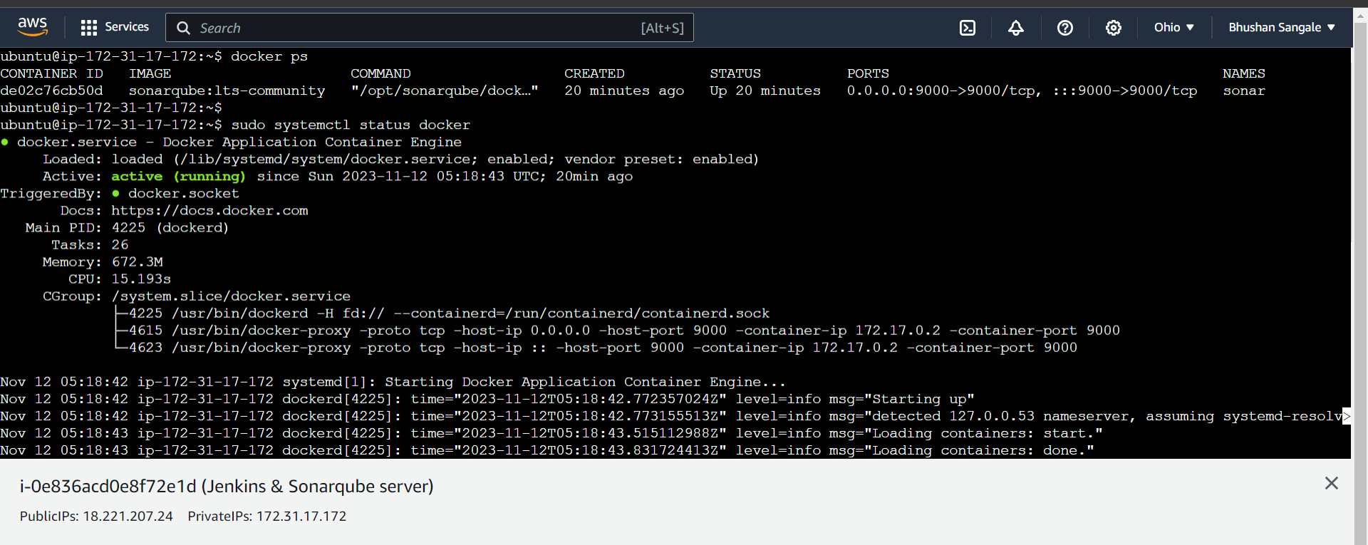Viewport: 1368px width, 545px height.
Task: Click the Services menu label
Action: click(127, 27)
